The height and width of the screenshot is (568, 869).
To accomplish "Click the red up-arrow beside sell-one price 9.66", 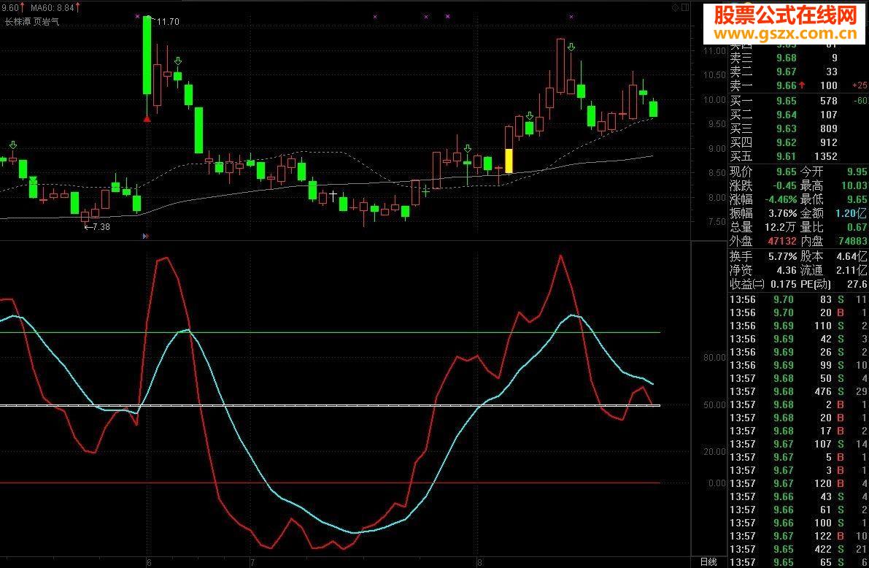I will tap(802, 85).
